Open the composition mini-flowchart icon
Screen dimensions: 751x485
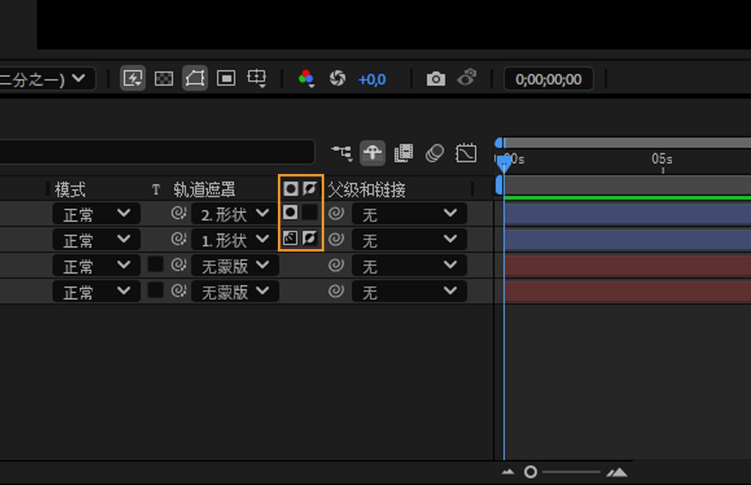342,153
